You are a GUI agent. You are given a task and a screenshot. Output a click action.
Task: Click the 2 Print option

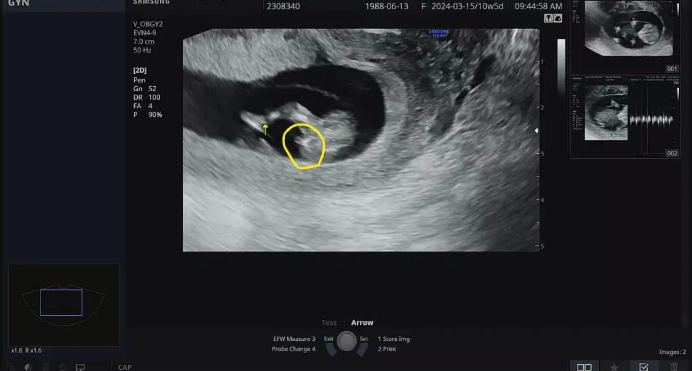pos(387,349)
